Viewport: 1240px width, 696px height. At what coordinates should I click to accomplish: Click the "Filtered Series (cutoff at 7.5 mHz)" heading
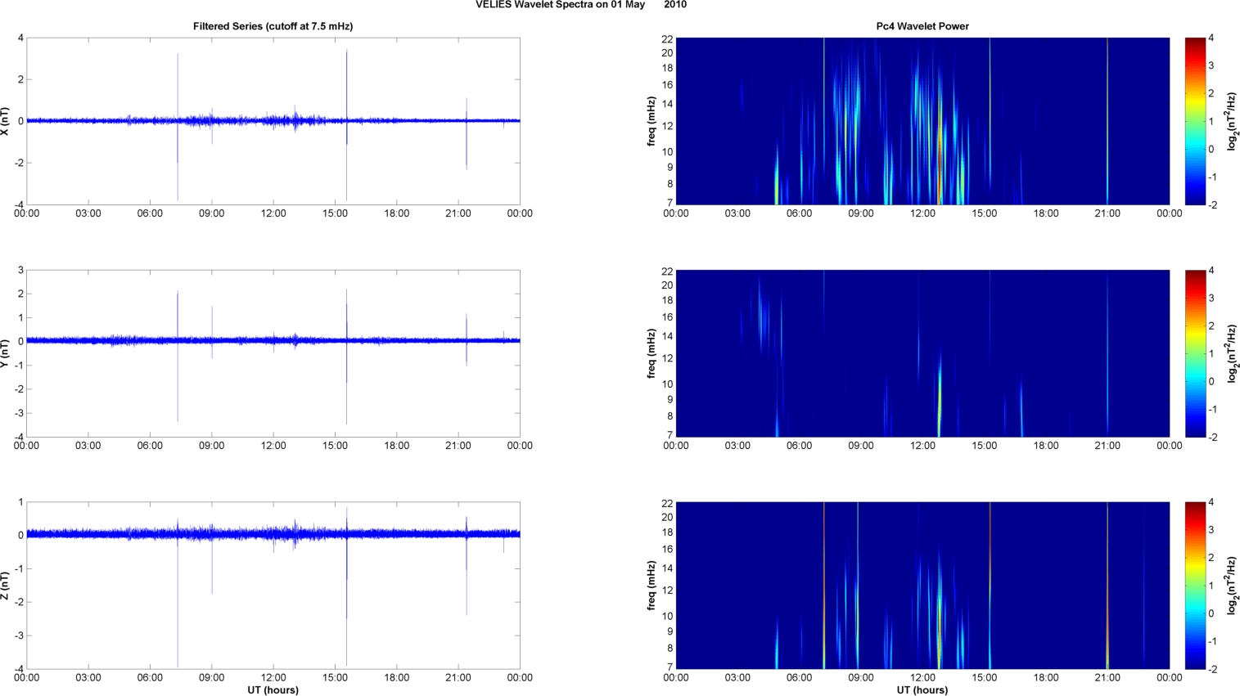click(x=273, y=26)
